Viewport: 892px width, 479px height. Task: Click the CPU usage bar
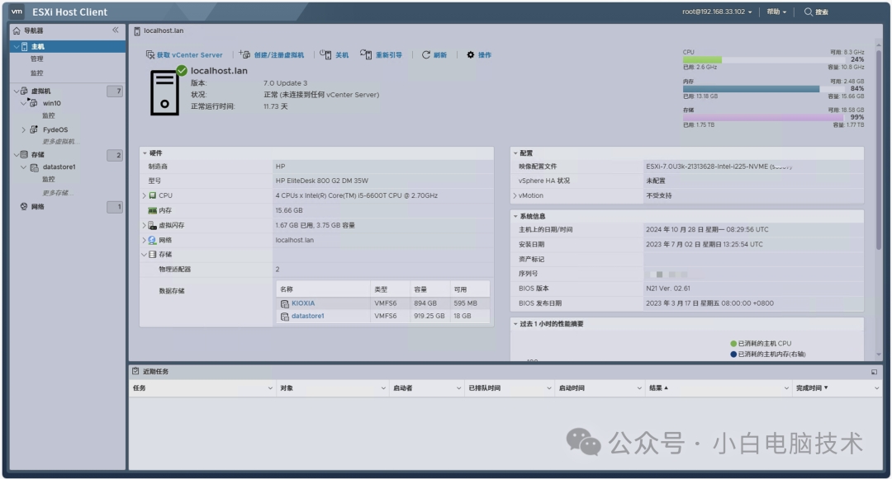pos(763,59)
